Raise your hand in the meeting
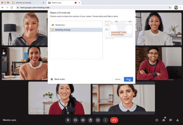Viewport: 183px width, 125px height. 90,120
